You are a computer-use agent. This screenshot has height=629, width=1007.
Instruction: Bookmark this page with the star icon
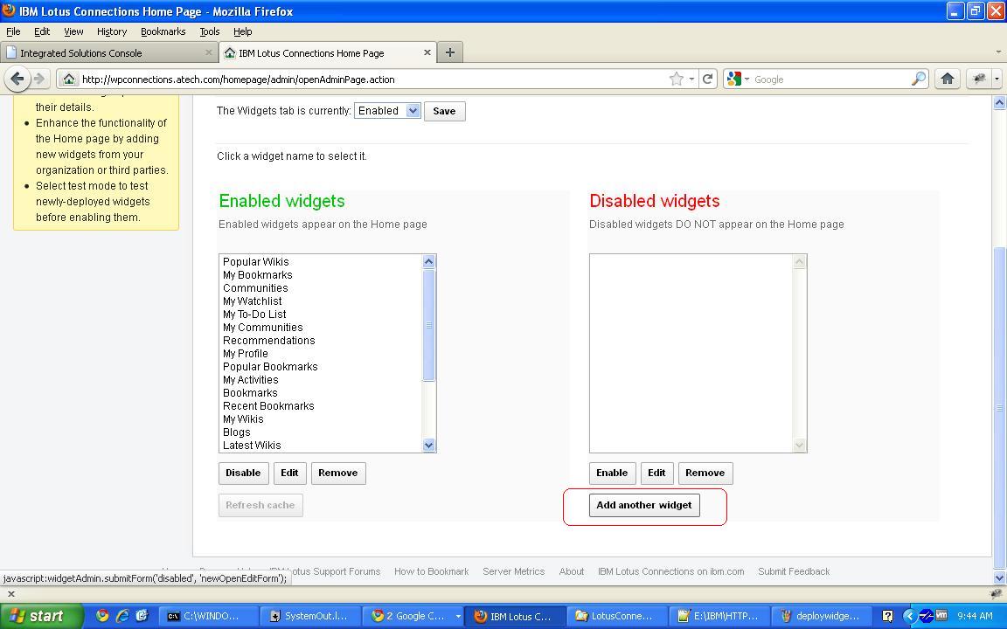tap(677, 79)
